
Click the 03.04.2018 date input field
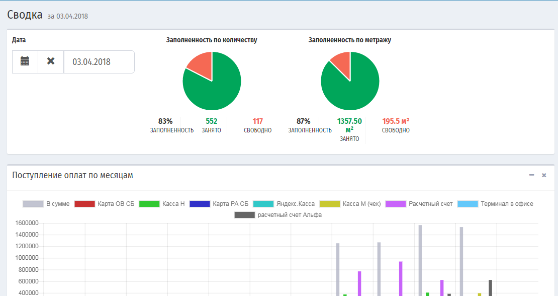[x=99, y=62]
